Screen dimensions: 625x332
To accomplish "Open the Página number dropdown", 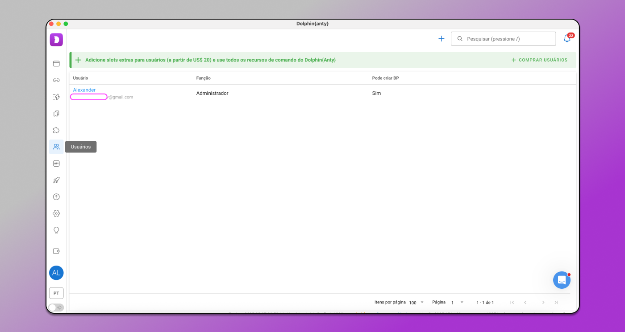I will coord(458,303).
